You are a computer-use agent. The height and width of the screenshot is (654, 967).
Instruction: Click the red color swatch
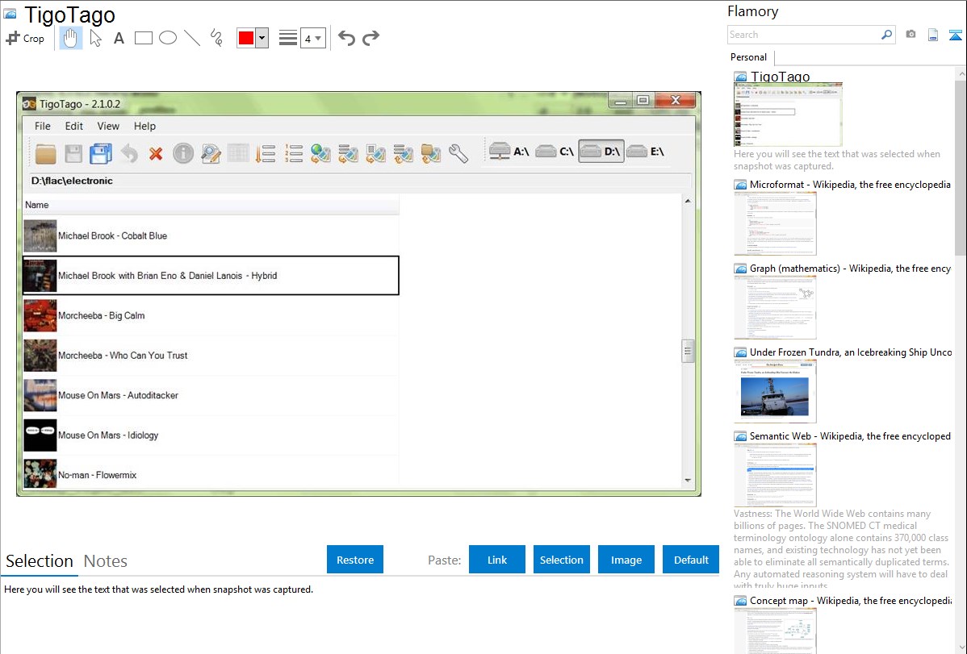pos(246,38)
